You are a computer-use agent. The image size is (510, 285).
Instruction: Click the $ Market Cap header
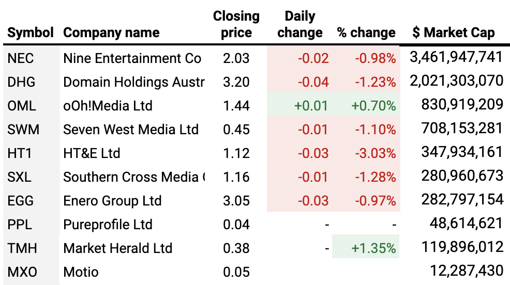click(454, 33)
